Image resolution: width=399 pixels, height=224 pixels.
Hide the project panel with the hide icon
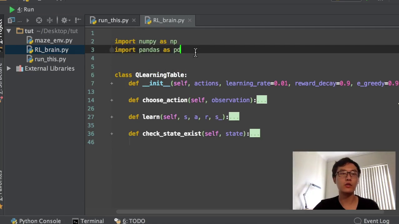pyautogui.click(x=78, y=21)
